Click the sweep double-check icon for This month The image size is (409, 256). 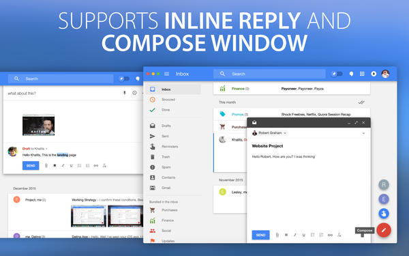point(361,102)
